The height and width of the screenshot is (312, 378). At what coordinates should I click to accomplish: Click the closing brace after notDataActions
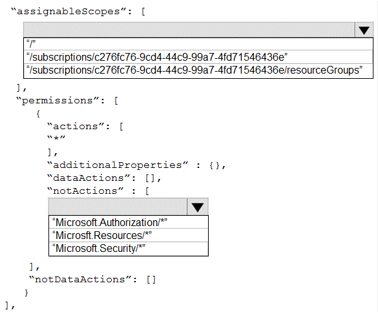pyautogui.click(x=26, y=293)
